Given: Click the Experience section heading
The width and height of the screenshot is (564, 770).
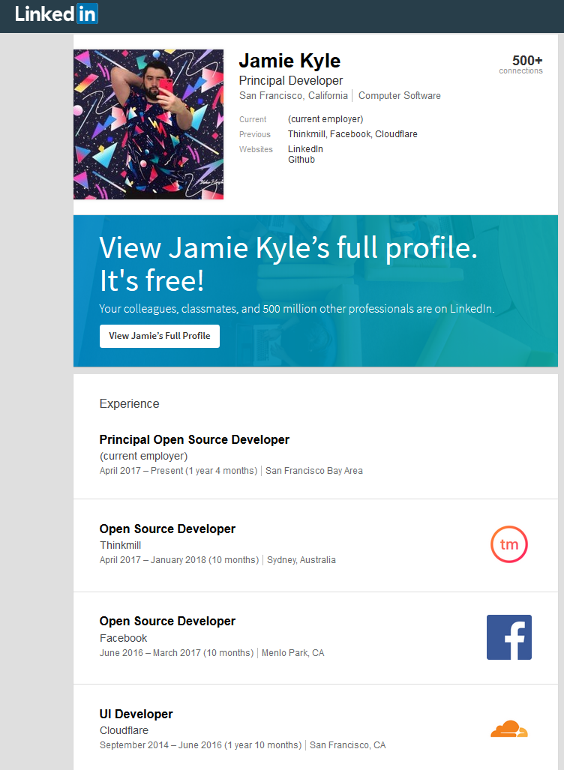Looking at the screenshot, I should tap(129, 403).
